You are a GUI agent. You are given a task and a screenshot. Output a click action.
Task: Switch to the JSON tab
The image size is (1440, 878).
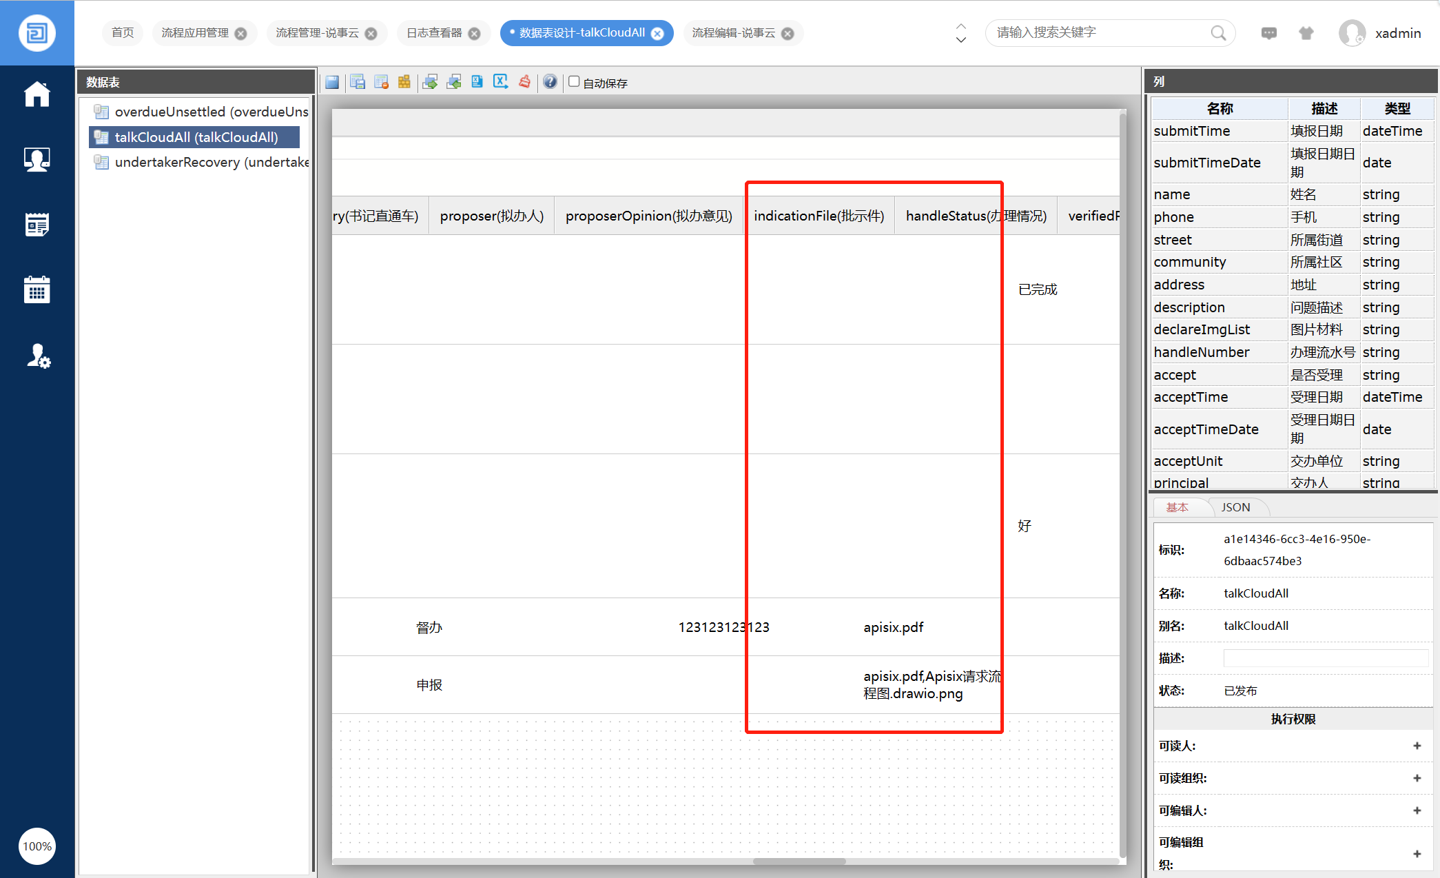(x=1235, y=507)
